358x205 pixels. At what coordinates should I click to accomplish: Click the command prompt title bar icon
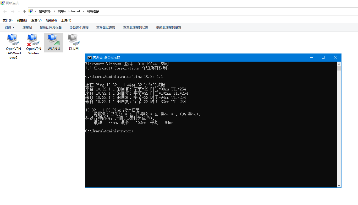90,57
